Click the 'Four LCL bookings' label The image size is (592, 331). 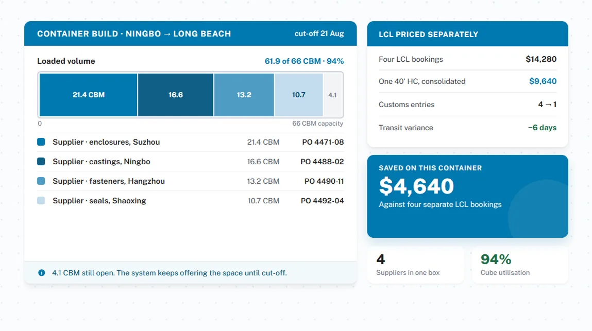click(x=411, y=59)
